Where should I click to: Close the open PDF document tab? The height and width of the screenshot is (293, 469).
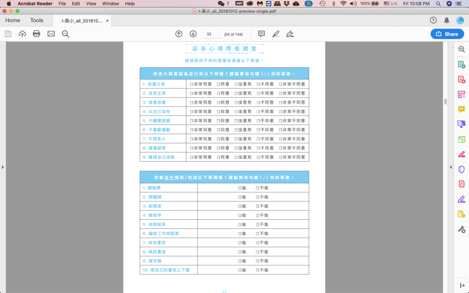pyautogui.click(x=107, y=21)
